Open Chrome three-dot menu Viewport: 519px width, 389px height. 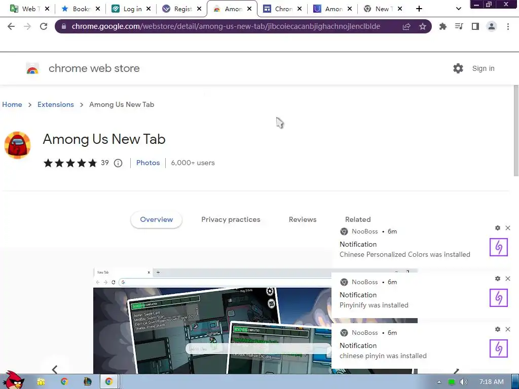coord(508,26)
